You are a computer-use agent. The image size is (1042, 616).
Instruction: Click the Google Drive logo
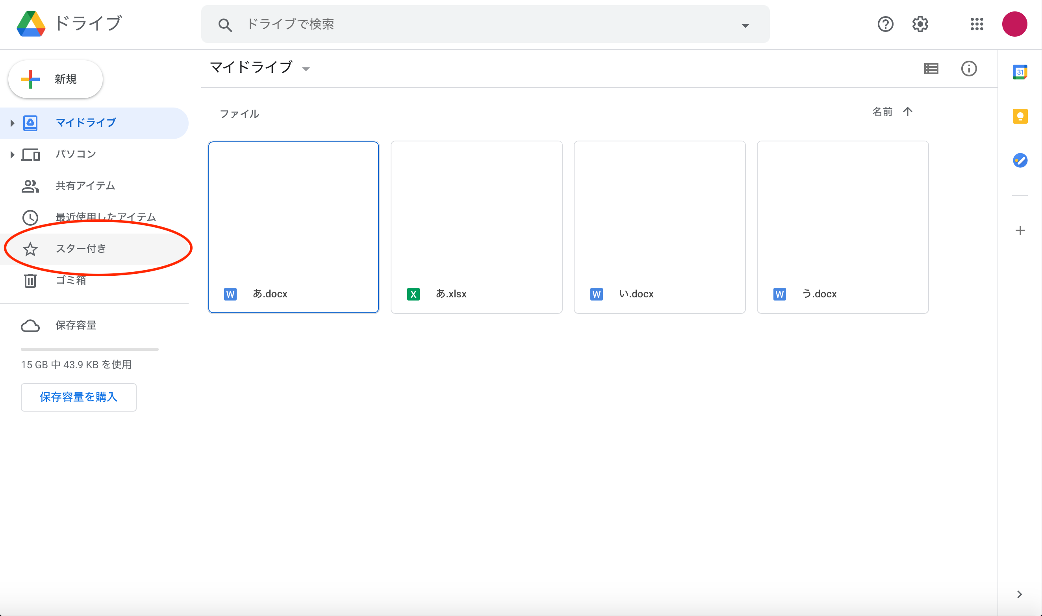[31, 24]
